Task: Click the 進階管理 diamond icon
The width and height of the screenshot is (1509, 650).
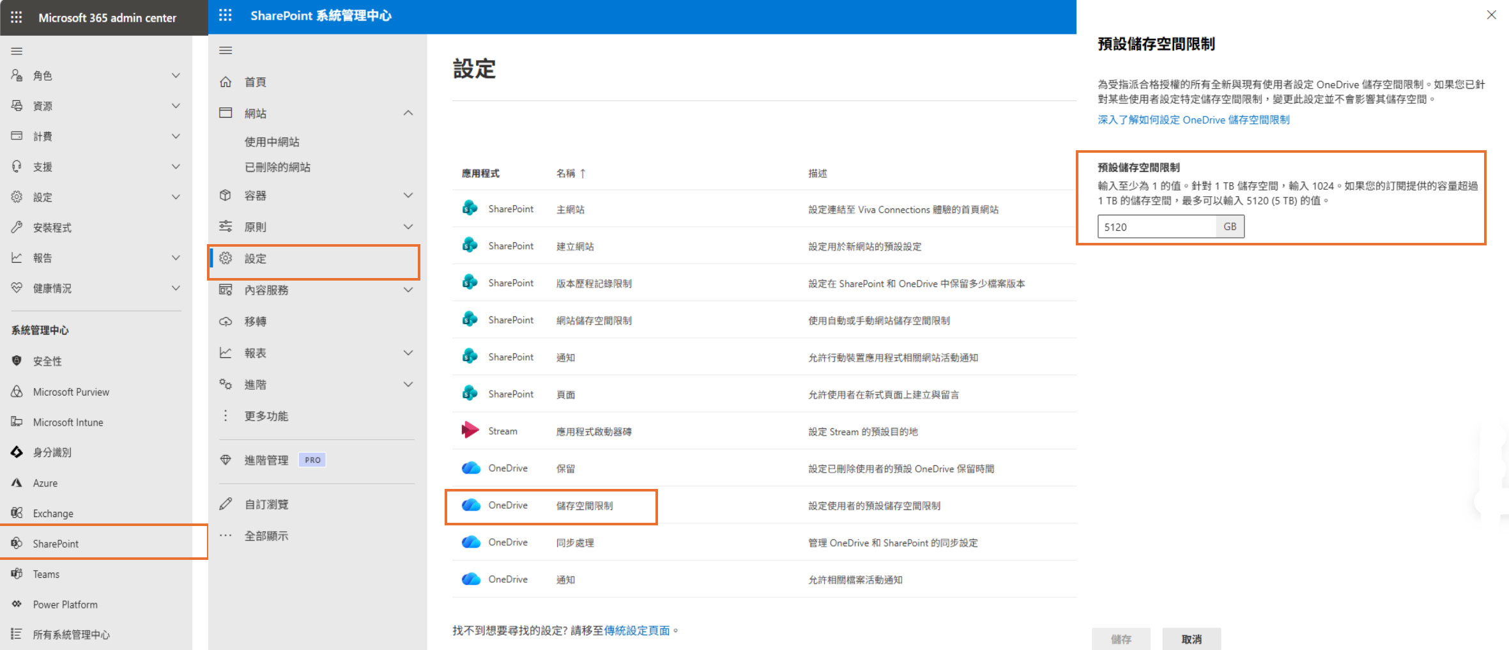Action: (226, 460)
